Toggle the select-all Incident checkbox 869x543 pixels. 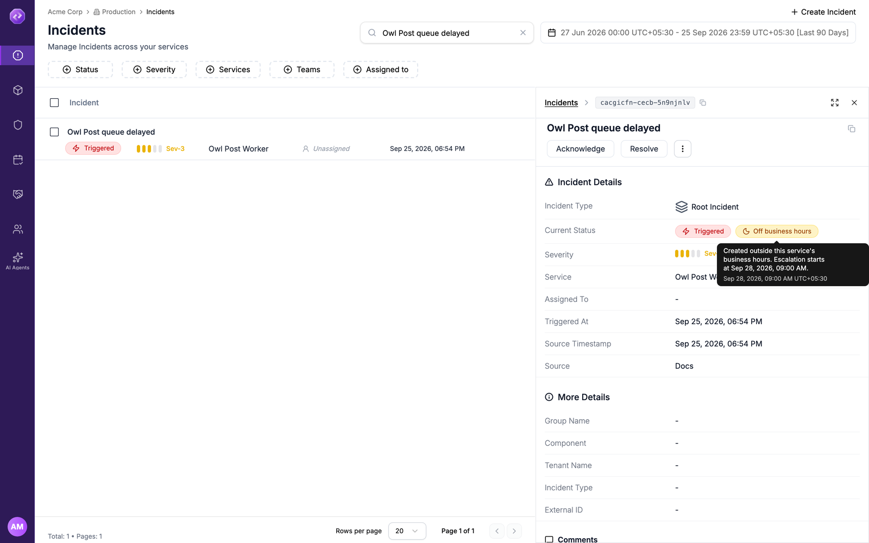coord(54,103)
